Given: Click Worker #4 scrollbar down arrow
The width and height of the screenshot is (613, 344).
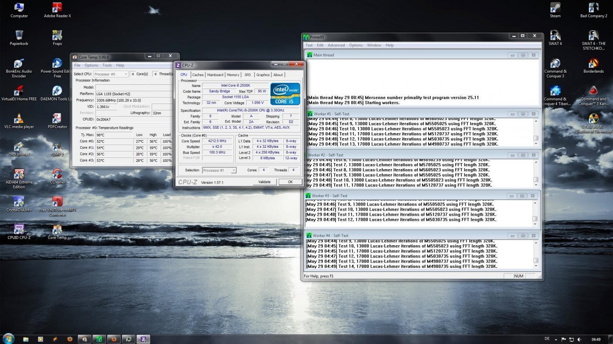Looking at the screenshot, I should point(536,266).
